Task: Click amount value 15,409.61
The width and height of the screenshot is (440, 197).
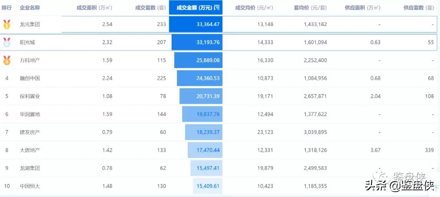Action: [x=208, y=186]
